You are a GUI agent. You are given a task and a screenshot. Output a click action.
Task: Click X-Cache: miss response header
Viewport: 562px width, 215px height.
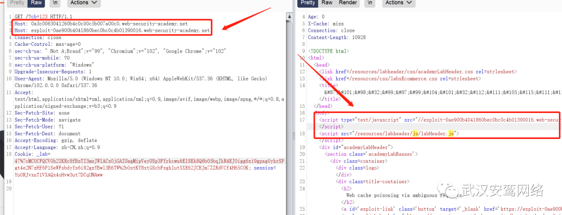point(325,23)
